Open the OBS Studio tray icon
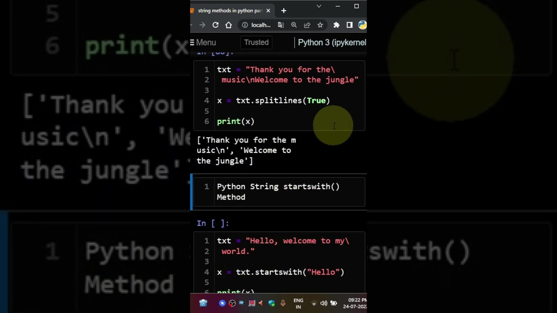 point(232,303)
